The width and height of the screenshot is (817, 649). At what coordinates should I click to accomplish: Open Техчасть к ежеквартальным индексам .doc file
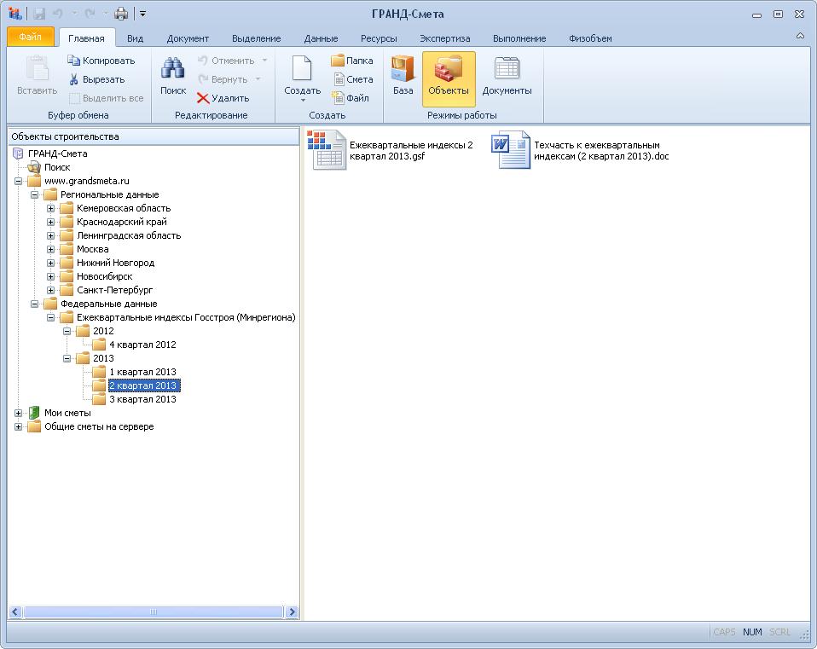[x=581, y=151]
